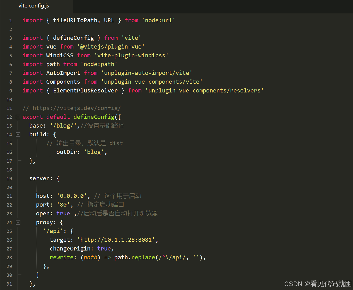Click line number 1 in the gutter

(x=10, y=20)
